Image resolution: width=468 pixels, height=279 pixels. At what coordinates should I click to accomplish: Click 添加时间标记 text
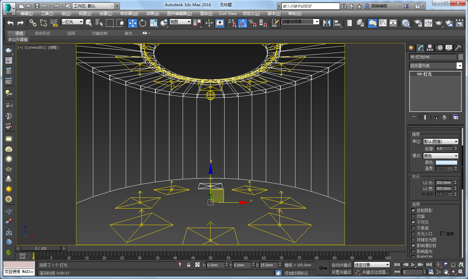click(296, 273)
